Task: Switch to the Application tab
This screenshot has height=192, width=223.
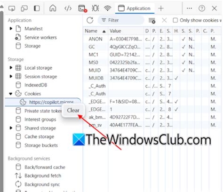Action: coord(135,8)
